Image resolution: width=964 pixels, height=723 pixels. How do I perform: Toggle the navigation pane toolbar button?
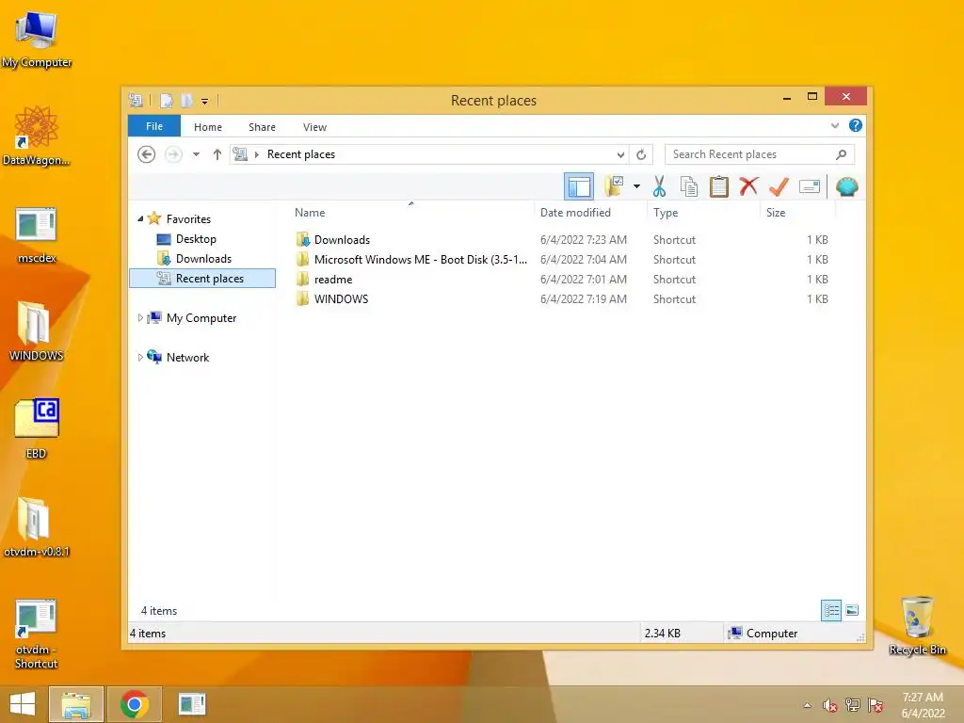point(579,186)
